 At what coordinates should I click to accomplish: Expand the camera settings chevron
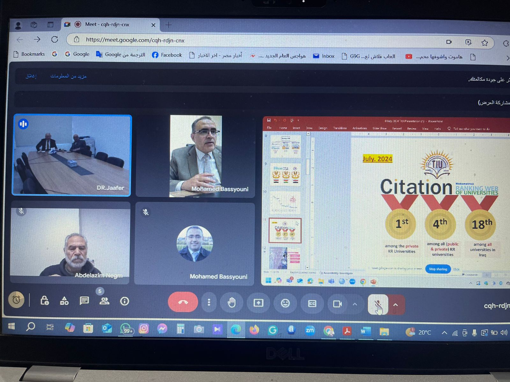click(x=355, y=304)
